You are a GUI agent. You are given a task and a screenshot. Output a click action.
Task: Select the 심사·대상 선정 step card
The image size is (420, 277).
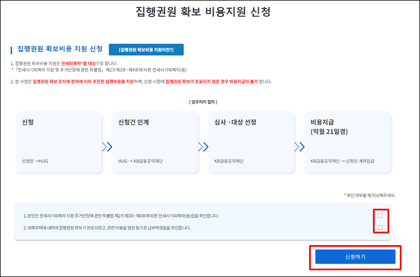click(x=251, y=142)
